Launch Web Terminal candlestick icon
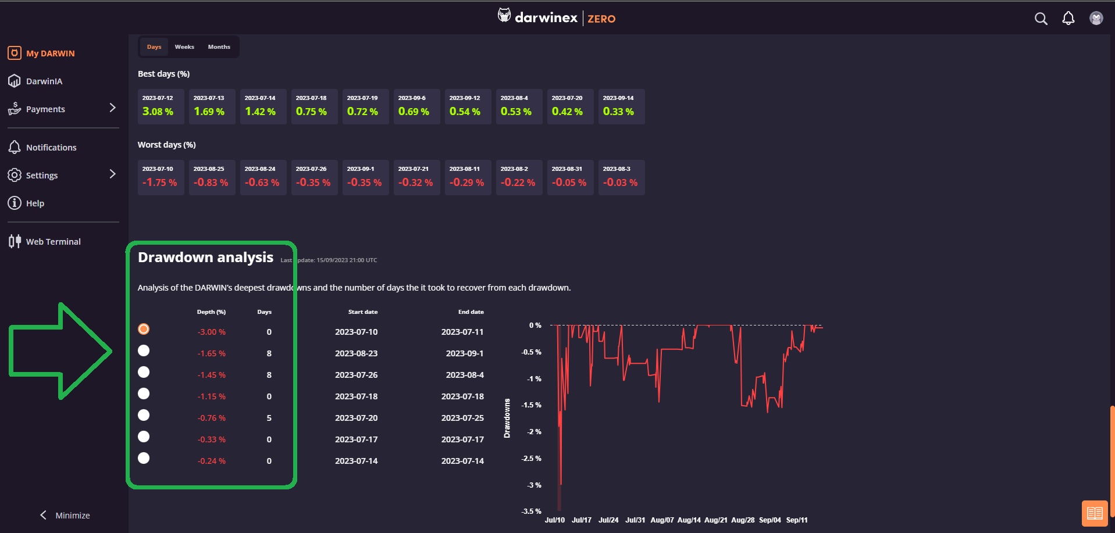Image resolution: width=1115 pixels, height=533 pixels. (x=15, y=241)
